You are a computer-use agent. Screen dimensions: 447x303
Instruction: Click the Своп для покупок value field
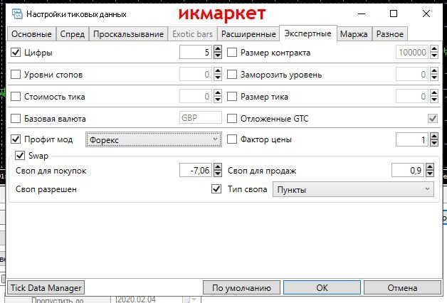click(196, 170)
